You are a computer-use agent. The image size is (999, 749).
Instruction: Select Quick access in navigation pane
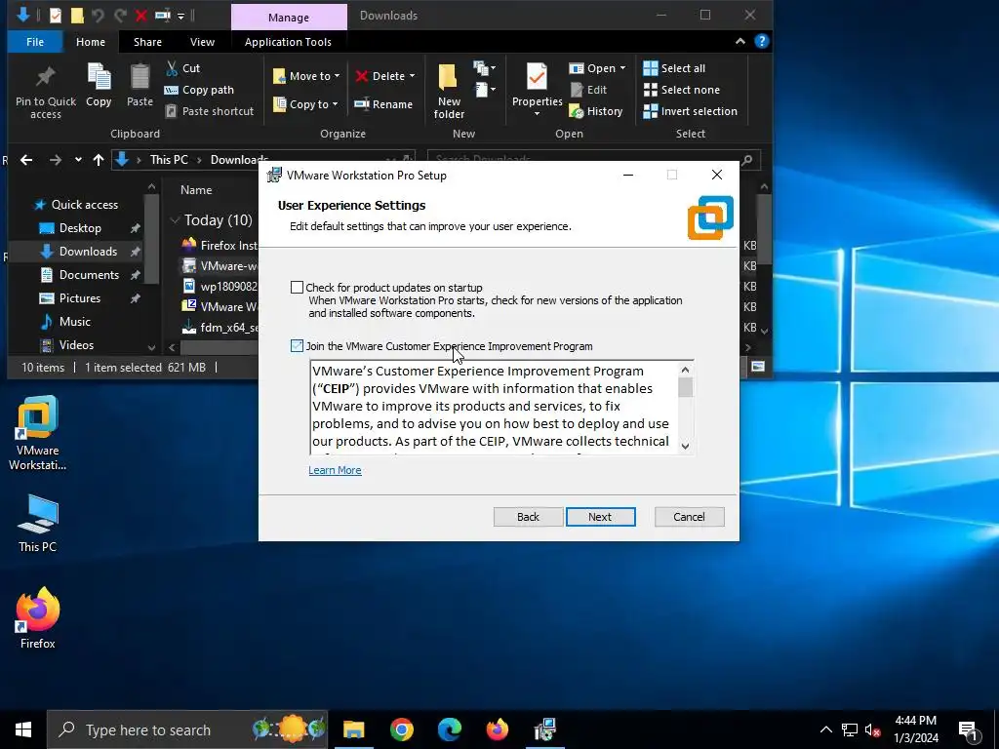pos(77,205)
